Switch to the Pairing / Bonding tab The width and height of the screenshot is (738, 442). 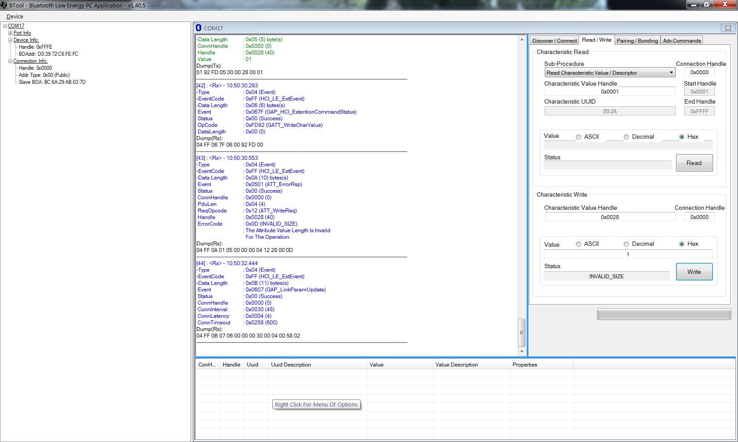pyautogui.click(x=637, y=40)
